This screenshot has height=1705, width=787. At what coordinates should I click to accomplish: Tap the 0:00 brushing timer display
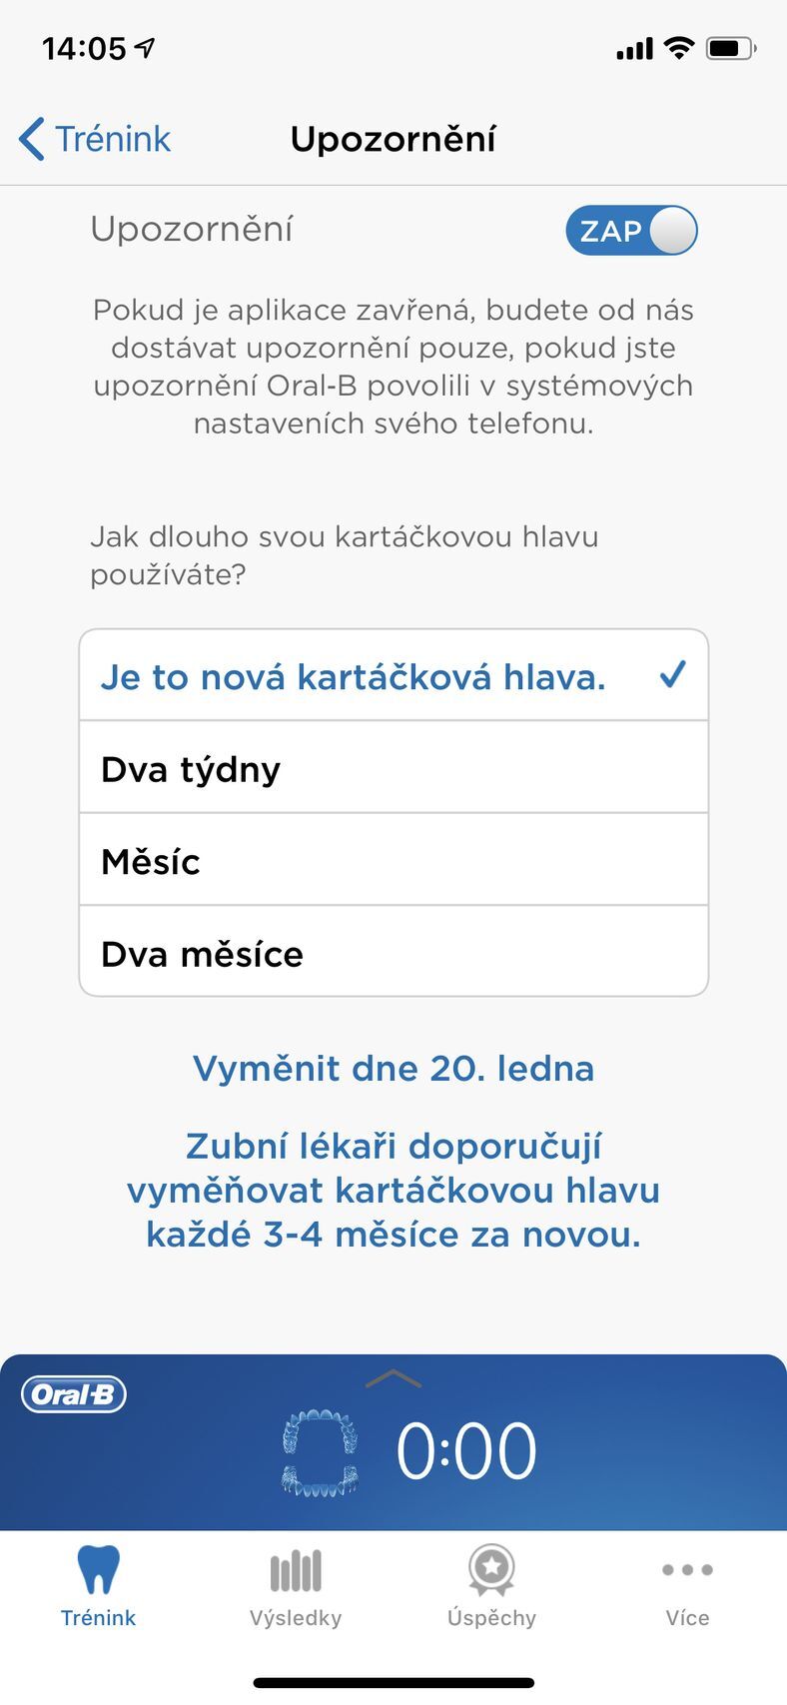tap(466, 1451)
